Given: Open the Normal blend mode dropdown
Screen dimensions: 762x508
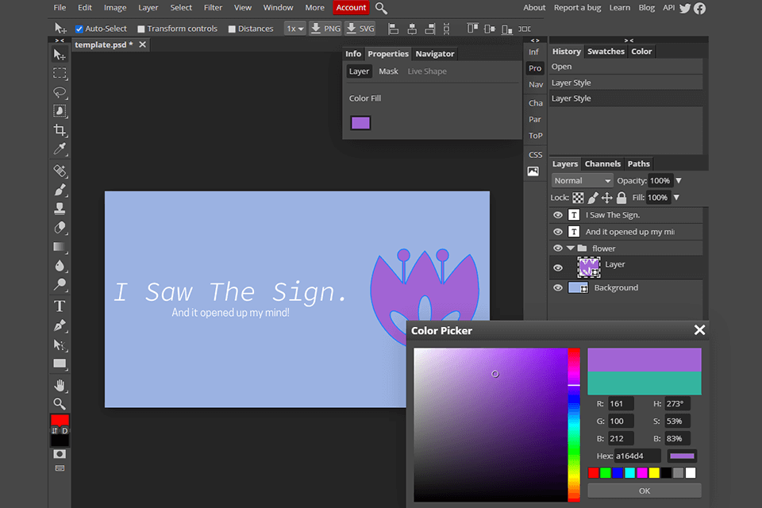Looking at the screenshot, I should (582, 181).
